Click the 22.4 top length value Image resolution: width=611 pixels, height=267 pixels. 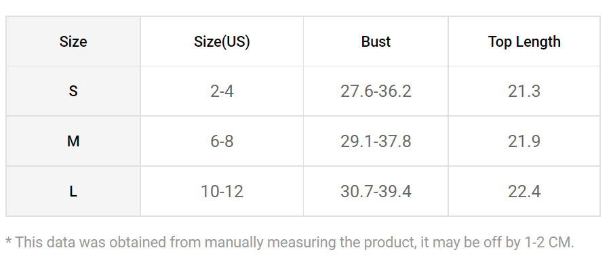tap(524, 192)
